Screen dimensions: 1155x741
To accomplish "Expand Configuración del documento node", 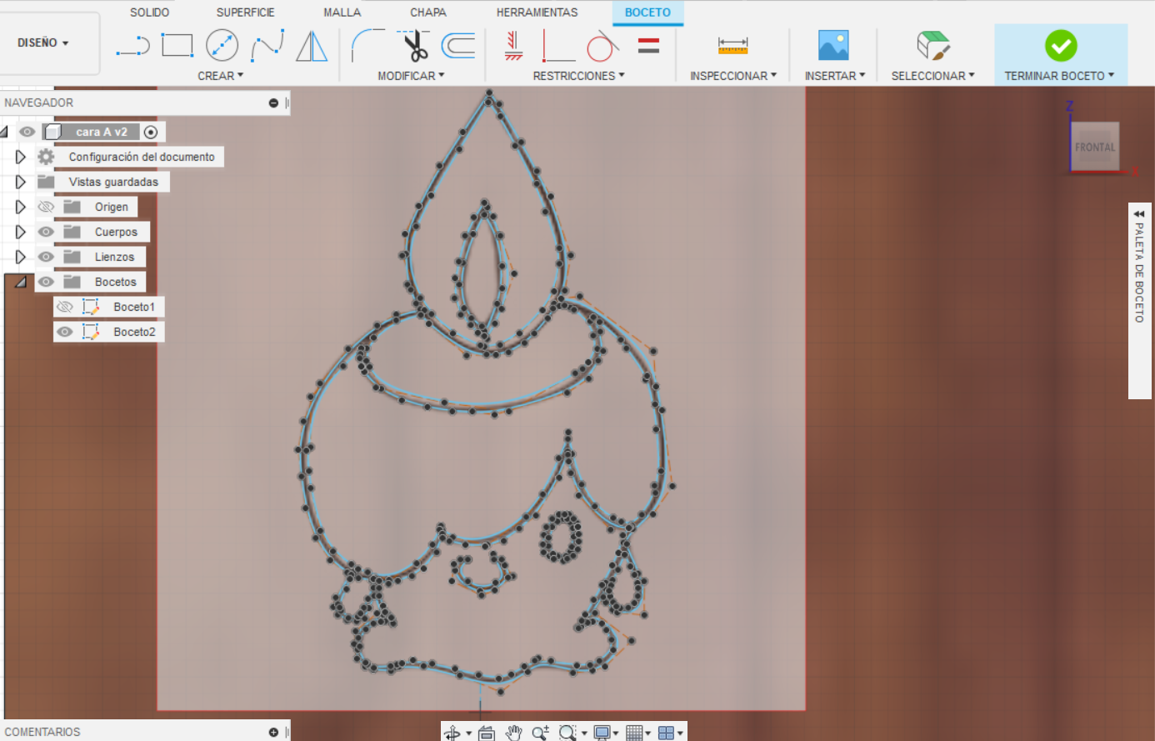I will pos(21,157).
